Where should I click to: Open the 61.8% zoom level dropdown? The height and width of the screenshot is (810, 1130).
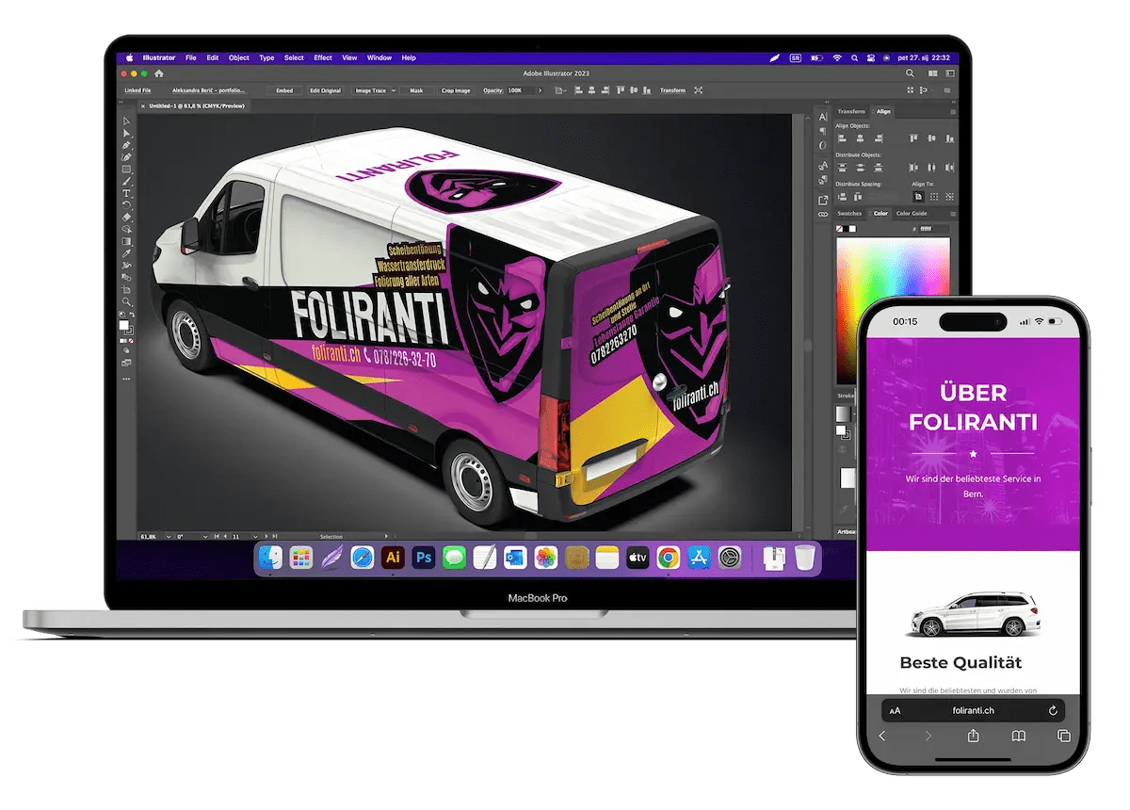point(169,536)
